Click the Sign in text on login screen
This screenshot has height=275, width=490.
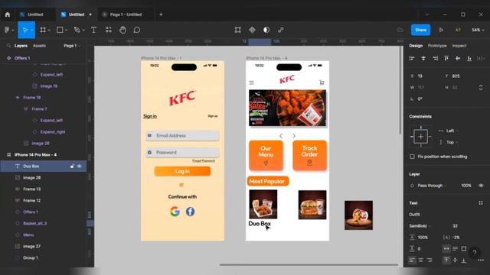tap(150, 116)
